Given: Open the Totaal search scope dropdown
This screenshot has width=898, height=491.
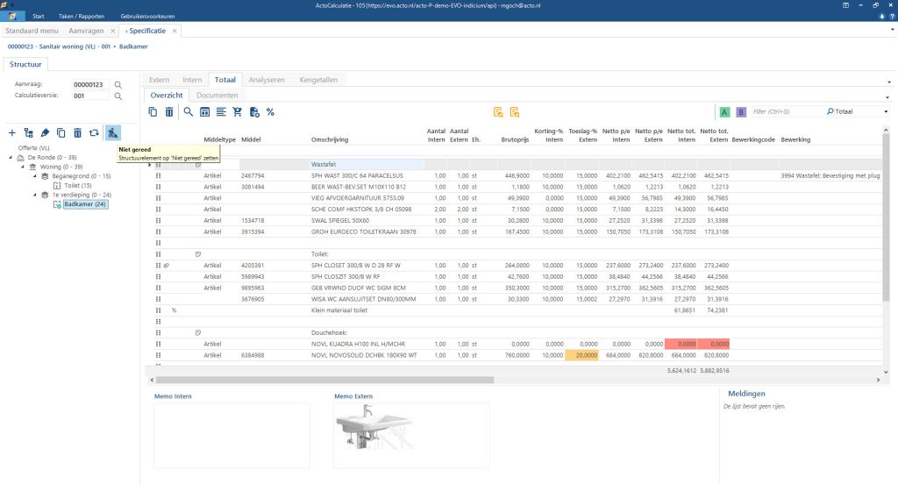Looking at the screenshot, I should 886,112.
